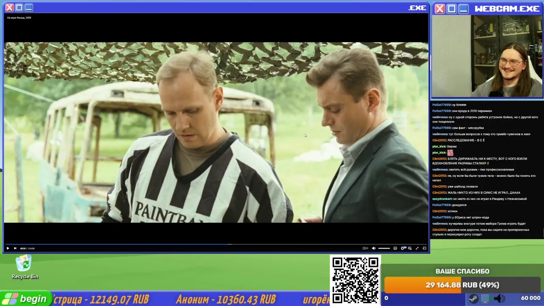Click the Аноним - 10360.43 RUB ticker entry

(226, 299)
